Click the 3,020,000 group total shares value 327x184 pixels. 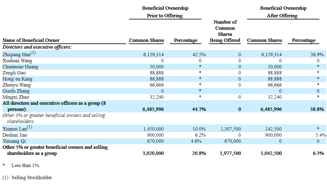click(153, 153)
